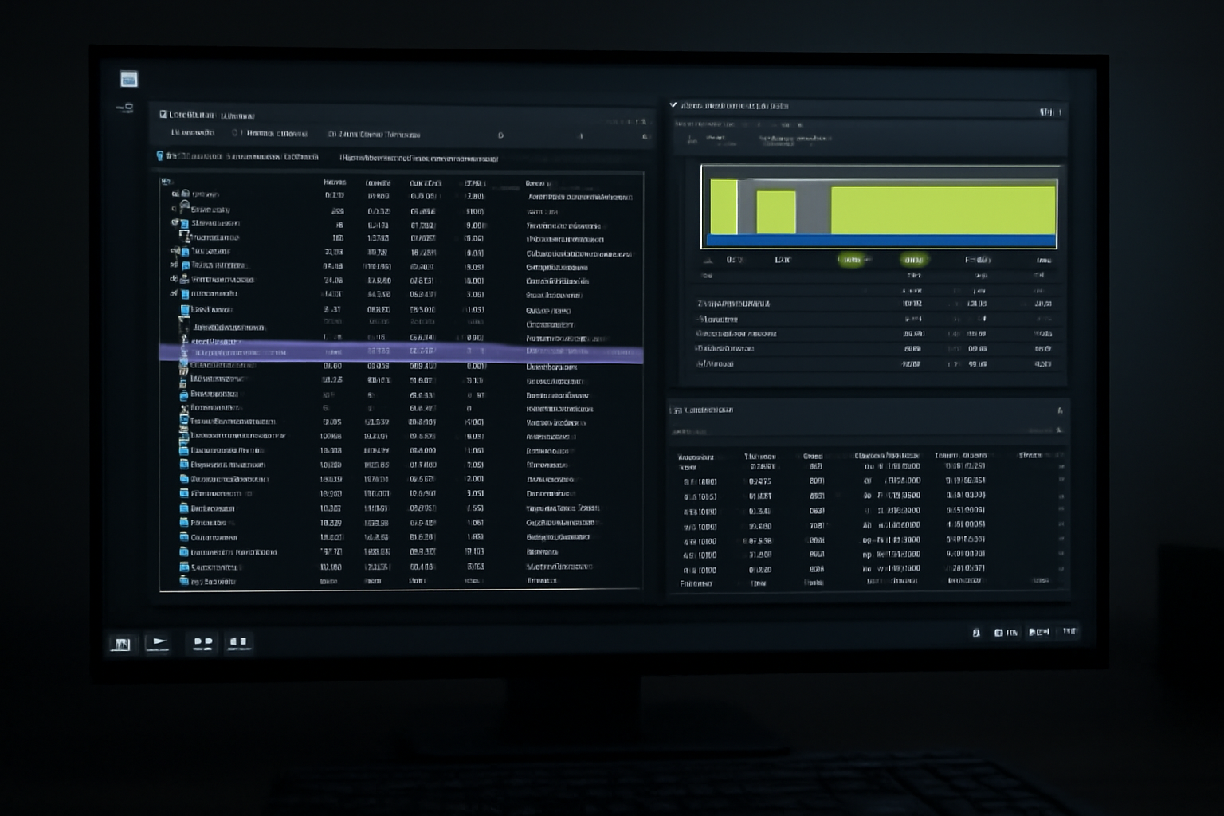Click the play-arrow icon in the bottom taskbar

pos(158,642)
